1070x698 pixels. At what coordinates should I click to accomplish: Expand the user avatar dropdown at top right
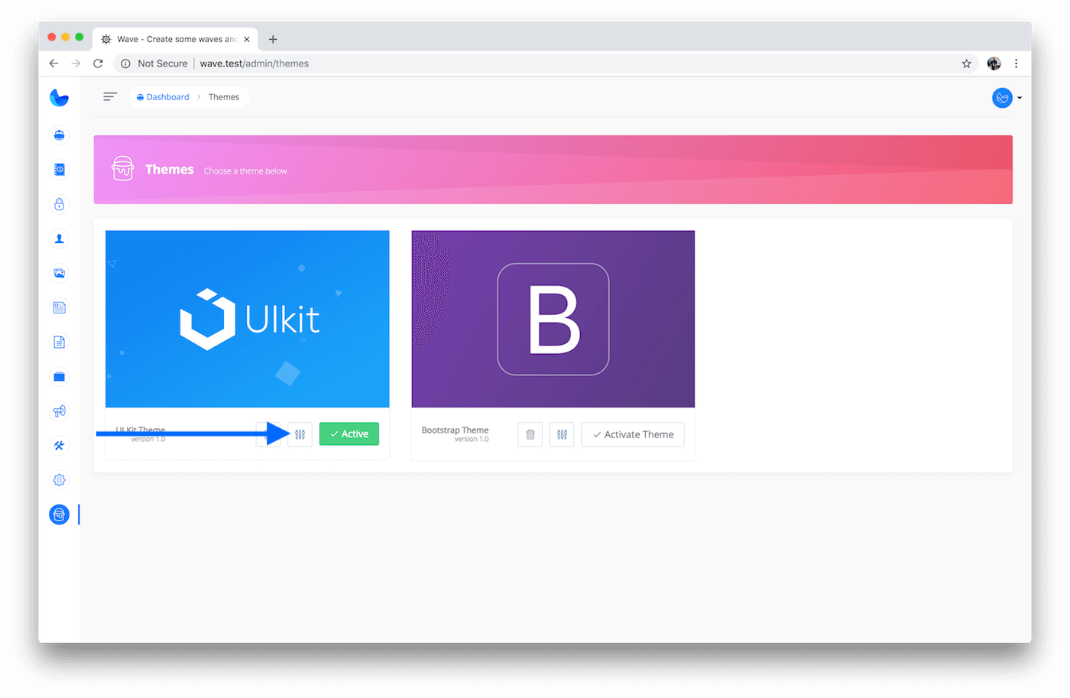pyautogui.click(x=1007, y=98)
